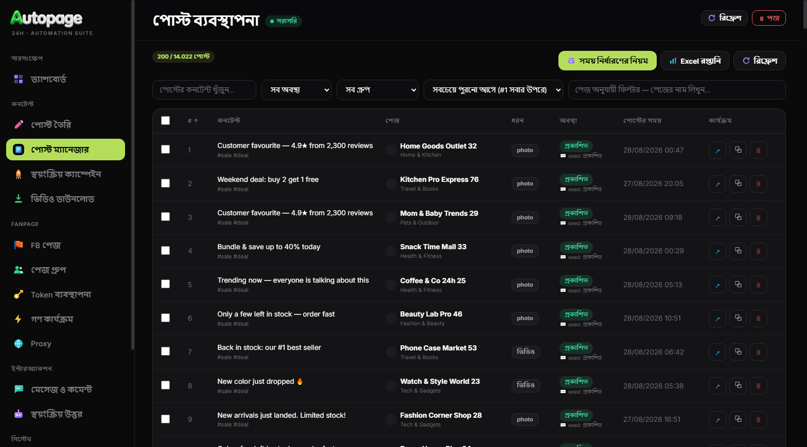Click the সরাসরি live status badge
The width and height of the screenshot is (807, 447).
pyautogui.click(x=283, y=21)
